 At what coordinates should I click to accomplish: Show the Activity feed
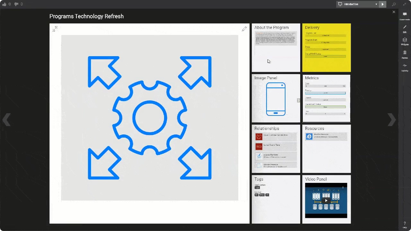tap(405, 67)
